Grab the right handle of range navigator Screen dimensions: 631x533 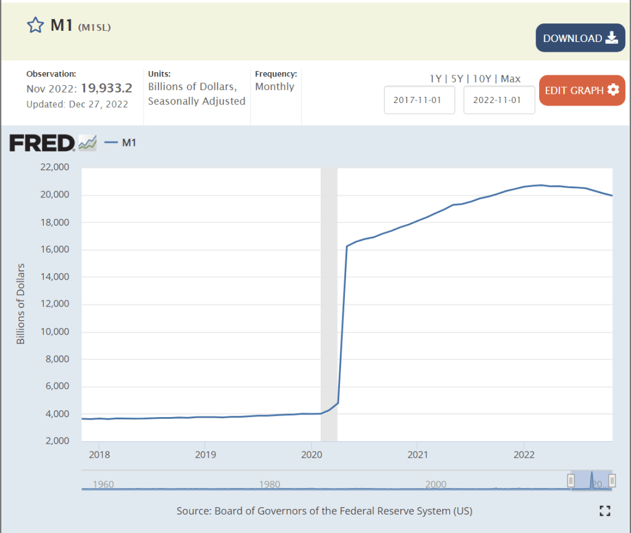coord(612,481)
